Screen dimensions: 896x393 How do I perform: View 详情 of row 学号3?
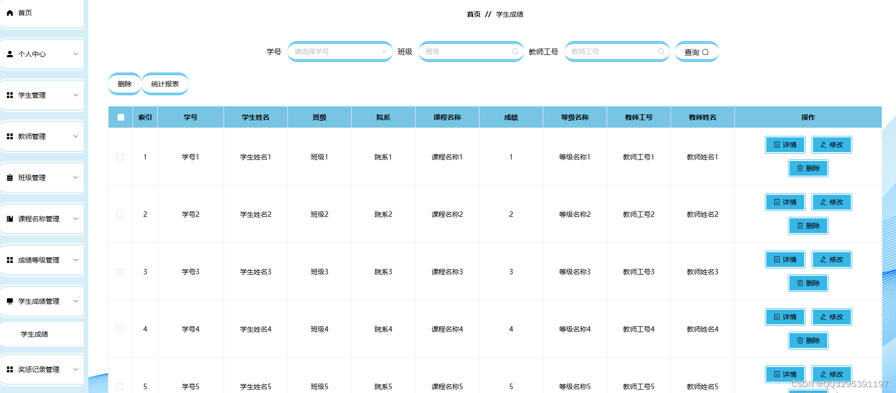pos(785,260)
